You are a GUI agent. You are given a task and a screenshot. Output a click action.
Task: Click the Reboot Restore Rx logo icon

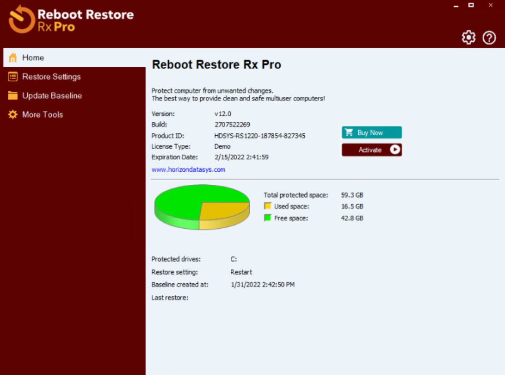[x=21, y=19]
